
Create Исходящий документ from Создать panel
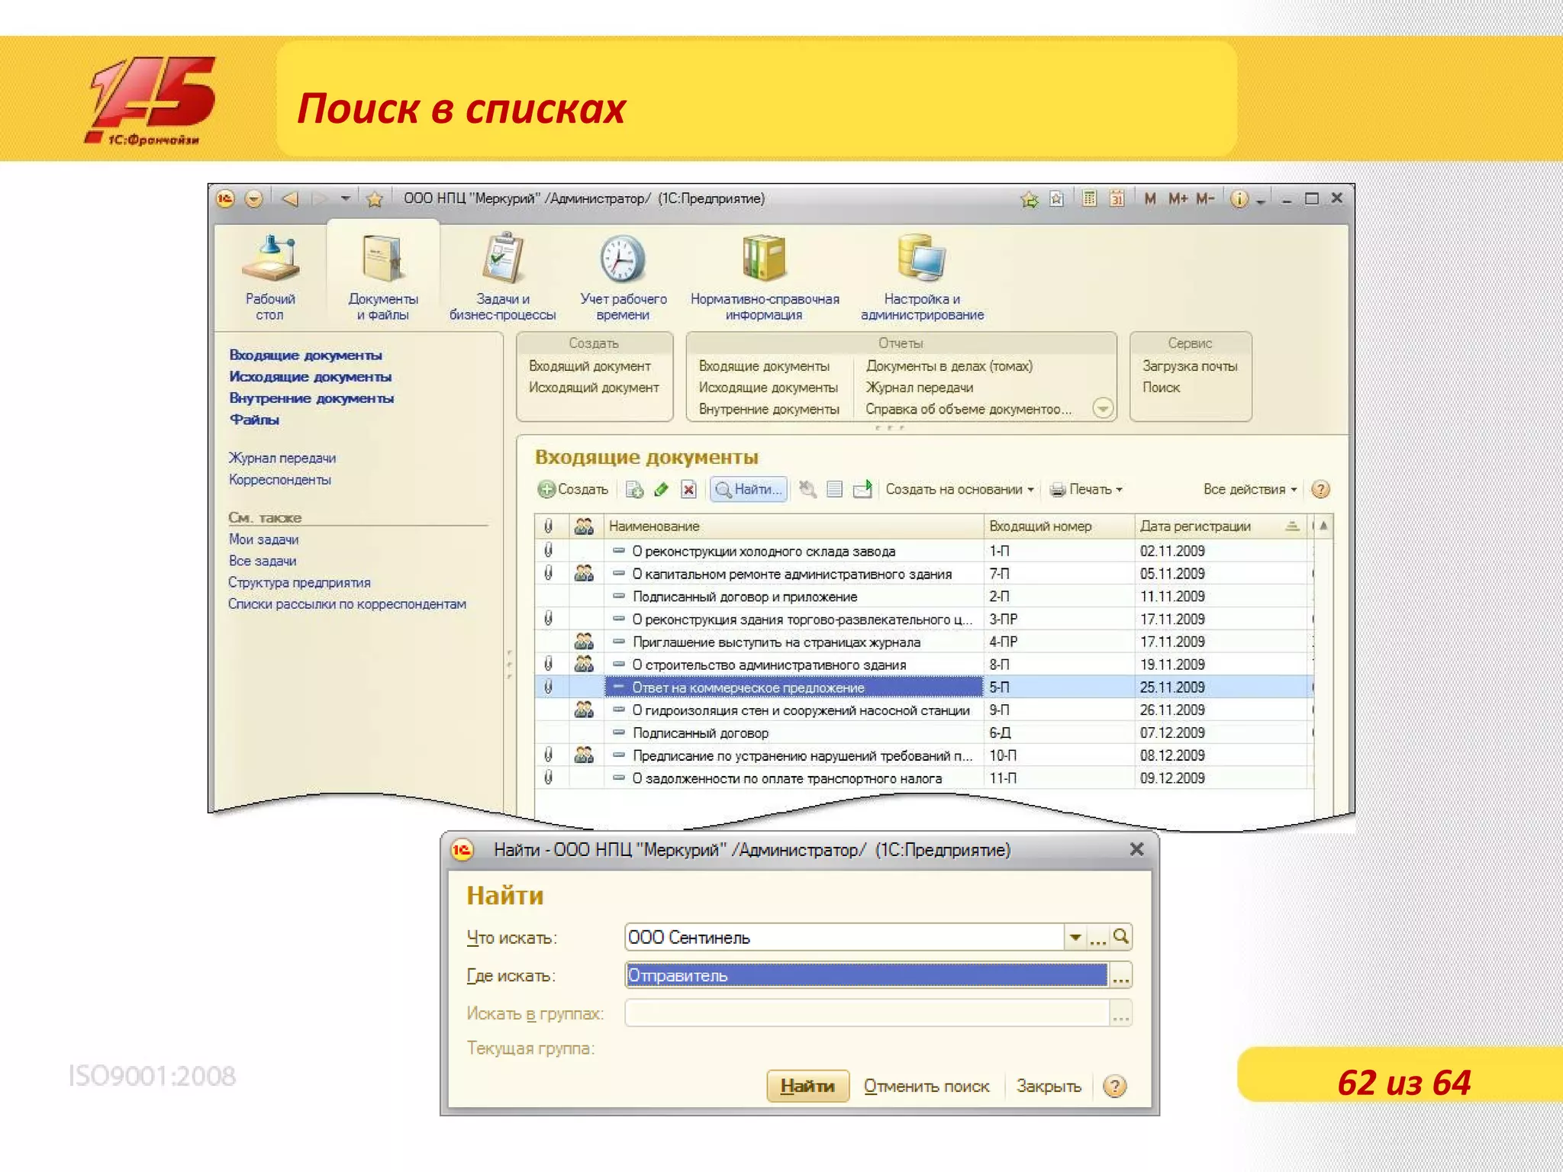[x=594, y=388]
